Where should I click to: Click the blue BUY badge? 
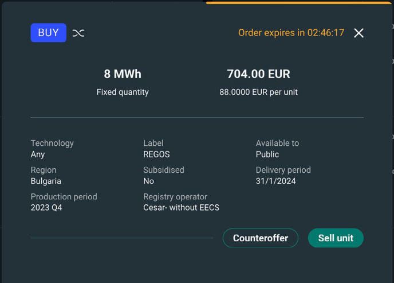(49, 33)
